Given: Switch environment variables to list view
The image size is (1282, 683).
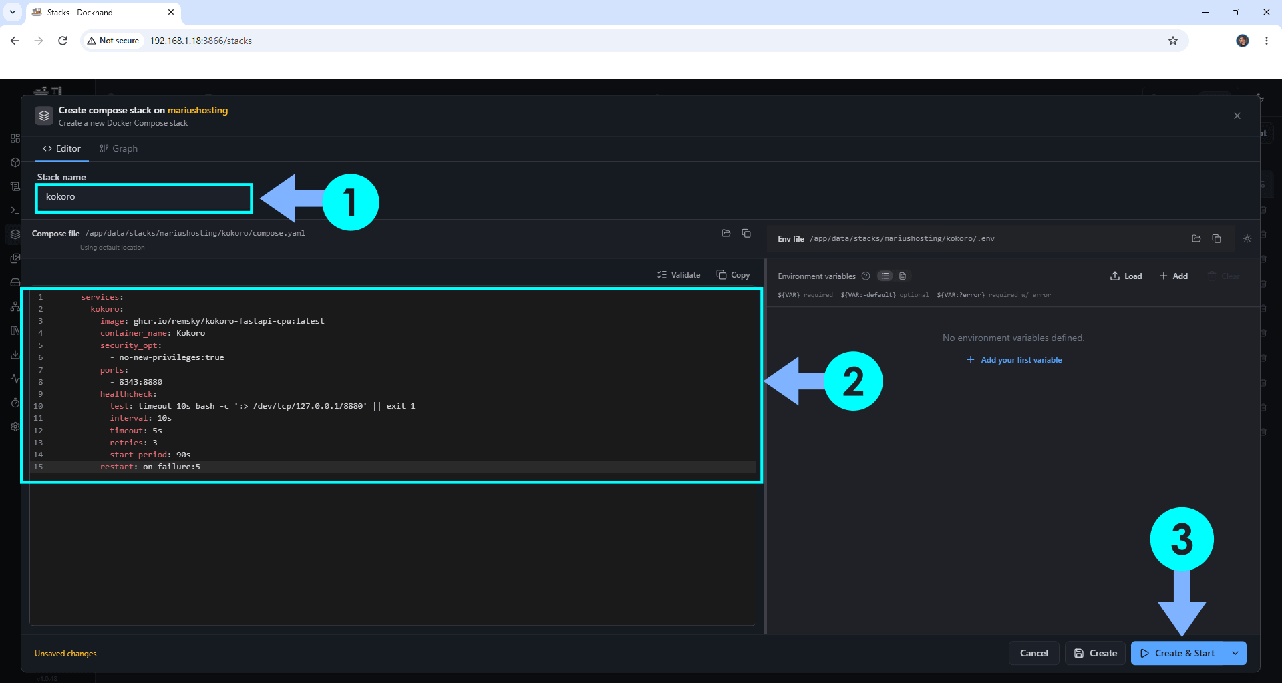Looking at the screenshot, I should point(885,276).
